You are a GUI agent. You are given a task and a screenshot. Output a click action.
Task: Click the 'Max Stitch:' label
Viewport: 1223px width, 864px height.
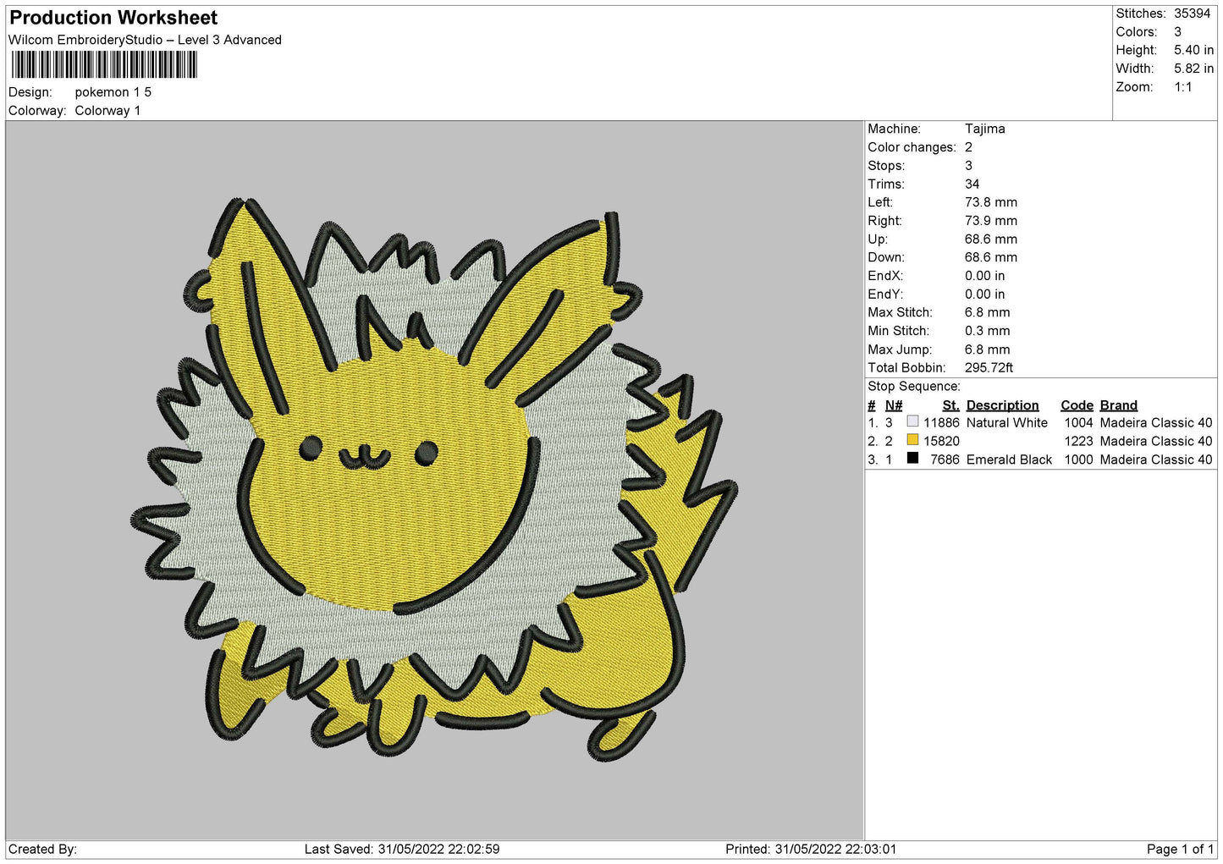pyautogui.click(x=900, y=312)
